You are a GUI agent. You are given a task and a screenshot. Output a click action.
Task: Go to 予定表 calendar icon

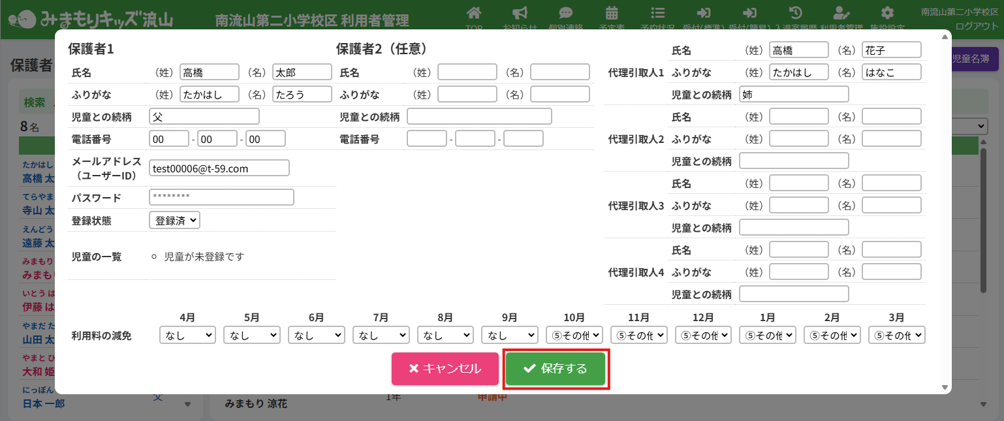click(x=612, y=14)
